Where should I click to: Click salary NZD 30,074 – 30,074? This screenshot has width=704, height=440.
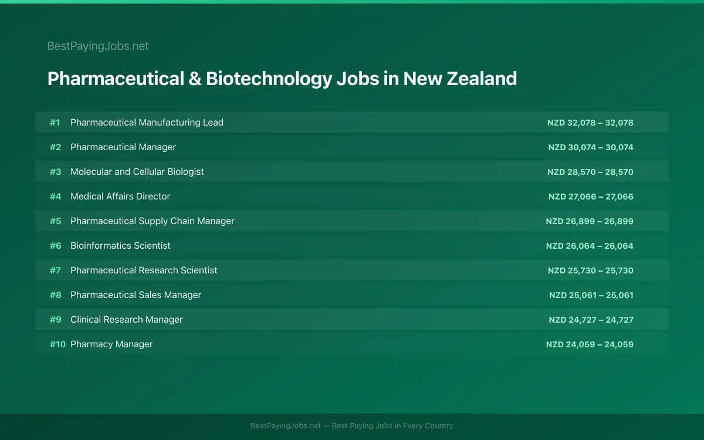click(591, 147)
